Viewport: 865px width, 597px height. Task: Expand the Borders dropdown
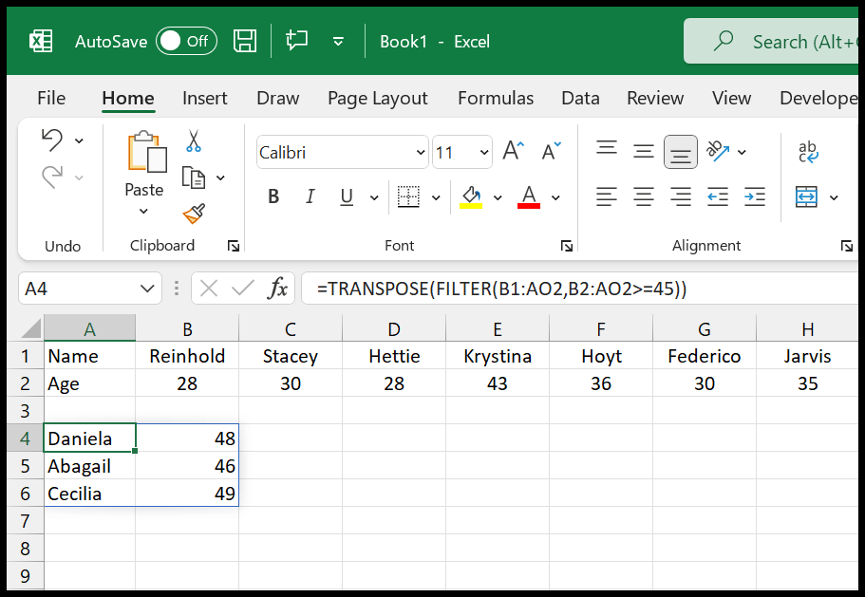pos(434,196)
